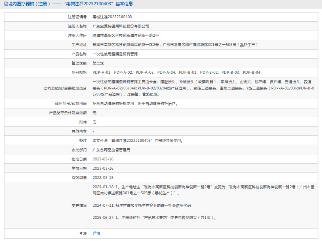Click the 产品名称 label
The width and height of the screenshot is (322, 241).
[79, 54]
